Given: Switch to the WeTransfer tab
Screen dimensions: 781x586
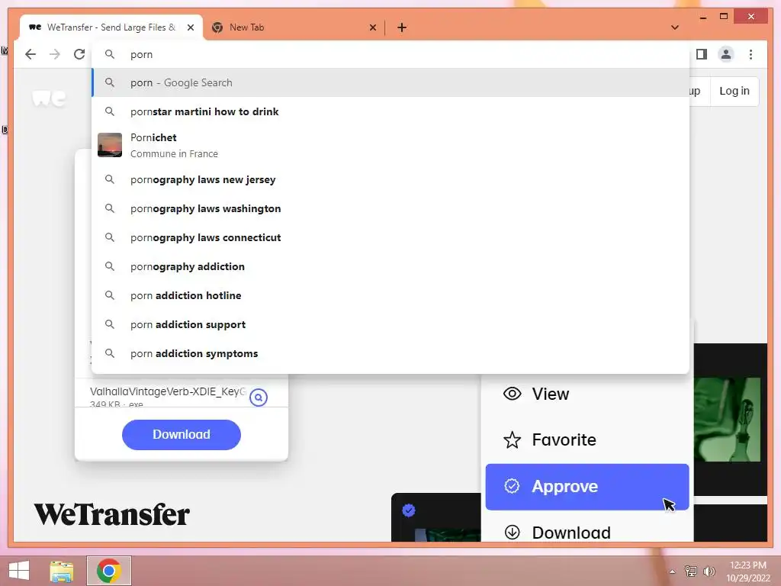Looking at the screenshot, I should [111, 27].
